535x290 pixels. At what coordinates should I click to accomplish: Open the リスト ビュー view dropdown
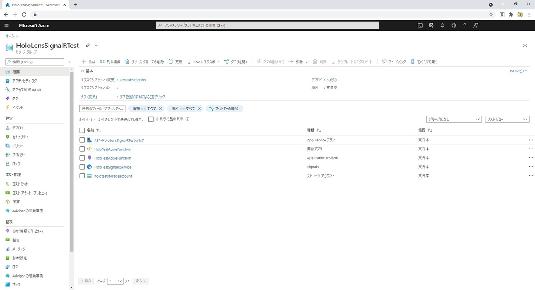[x=507, y=119]
